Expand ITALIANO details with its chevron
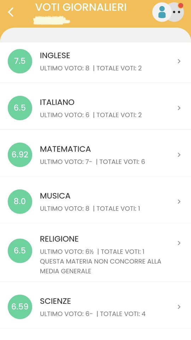191x340 pixels. click(179, 108)
